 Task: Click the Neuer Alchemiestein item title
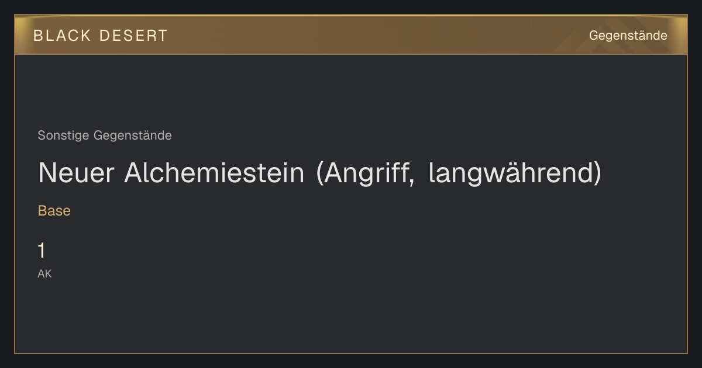[x=319, y=173]
